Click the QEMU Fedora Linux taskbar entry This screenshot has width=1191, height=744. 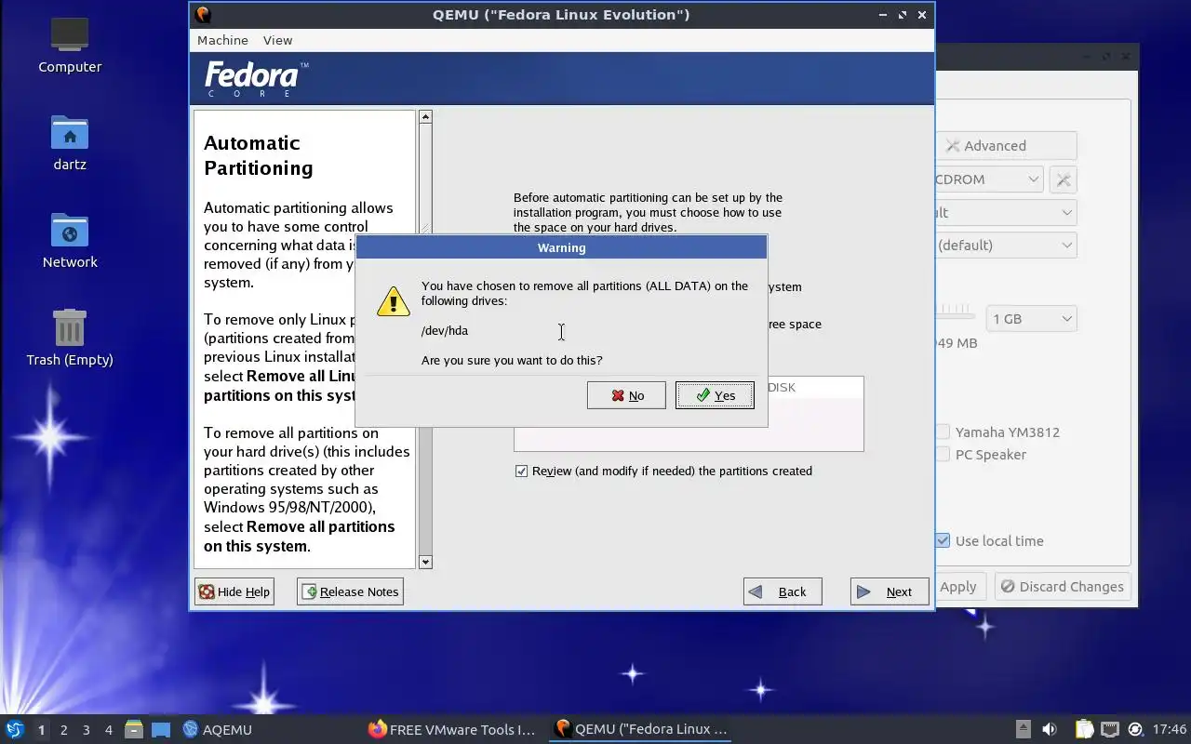640,729
